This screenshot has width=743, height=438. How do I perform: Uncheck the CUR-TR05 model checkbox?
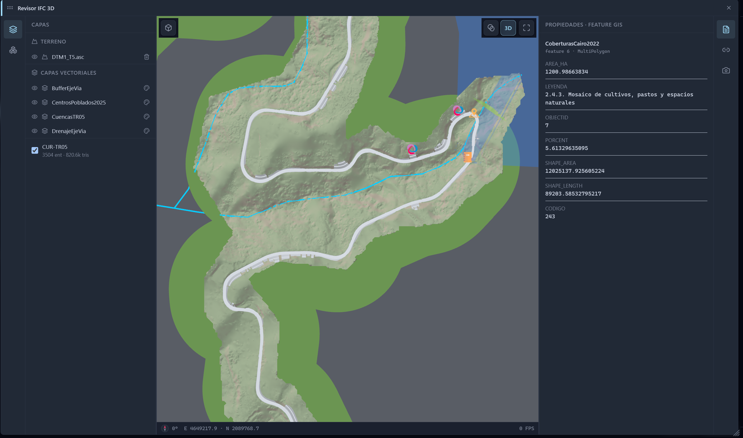[x=35, y=151]
